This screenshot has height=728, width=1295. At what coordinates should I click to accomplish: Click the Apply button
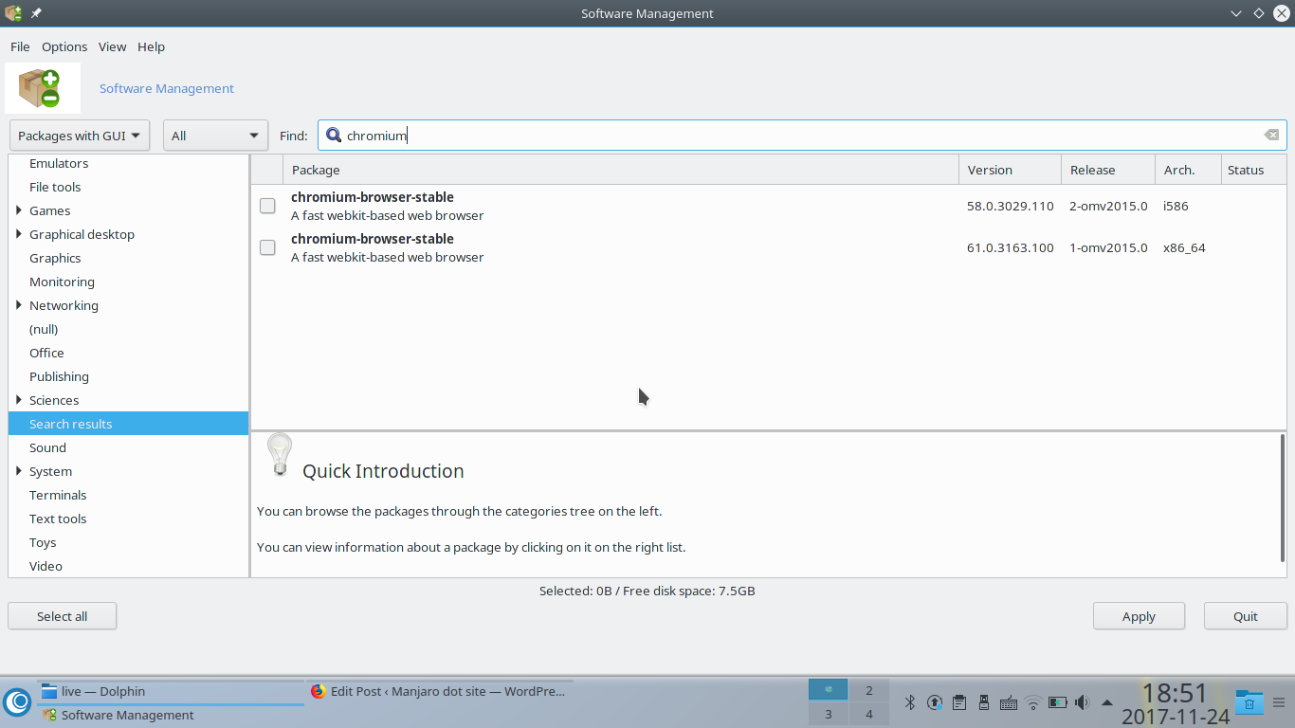coord(1139,616)
